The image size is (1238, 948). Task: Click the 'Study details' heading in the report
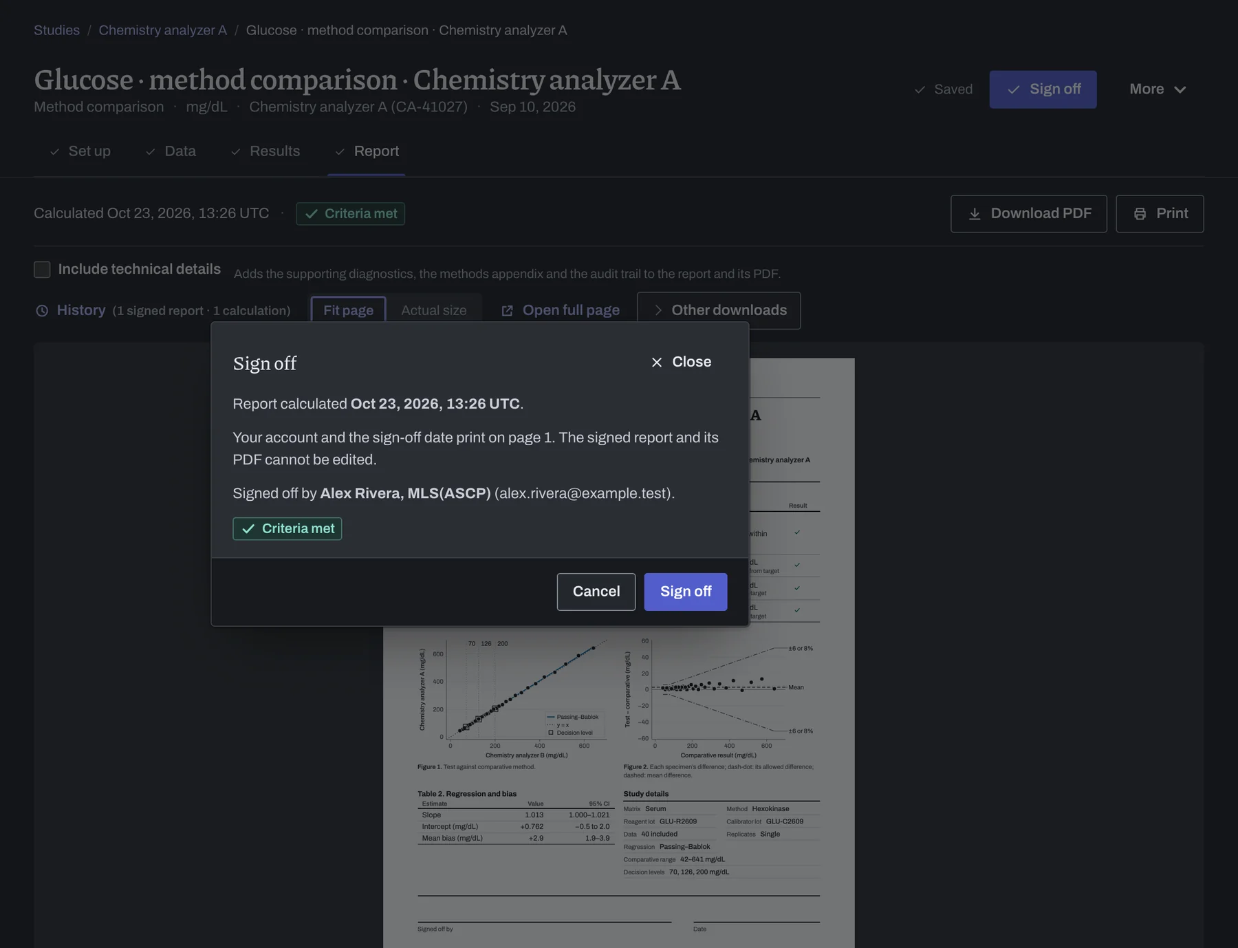[x=646, y=794]
